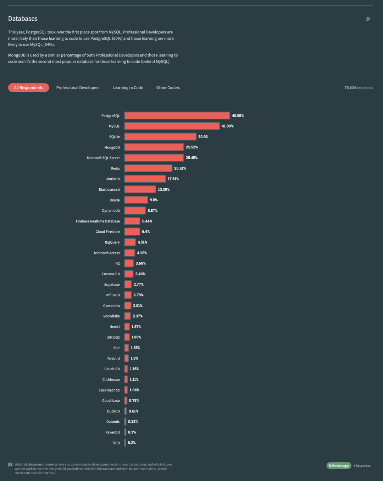Select the All Respondents tab
This screenshot has width=383, height=481.
coord(29,88)
